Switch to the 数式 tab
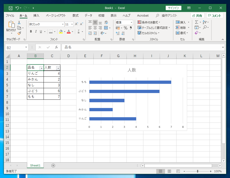The image size is (230, 178). point(75,16)
